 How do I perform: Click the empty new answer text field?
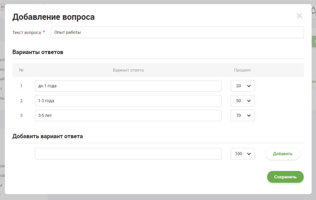(x=128, y=154)
